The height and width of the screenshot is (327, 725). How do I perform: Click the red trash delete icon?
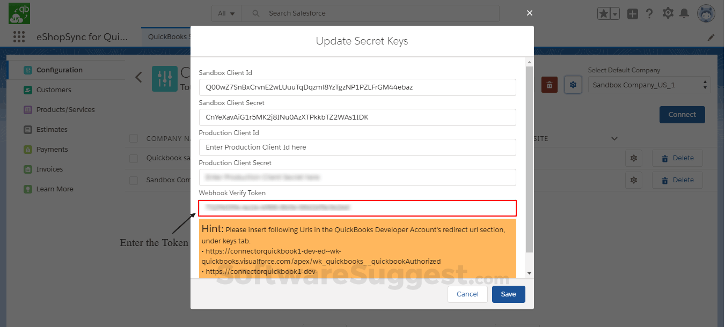coord(549,85)
